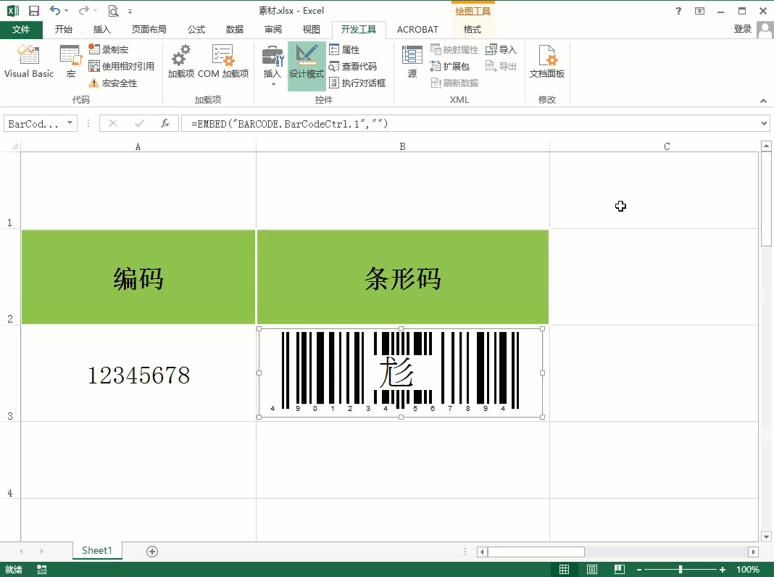
Task: Click the zoom slider handle
Action: coord(681,570)
